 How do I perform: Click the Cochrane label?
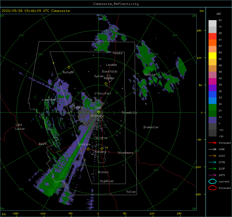[84, 144]
